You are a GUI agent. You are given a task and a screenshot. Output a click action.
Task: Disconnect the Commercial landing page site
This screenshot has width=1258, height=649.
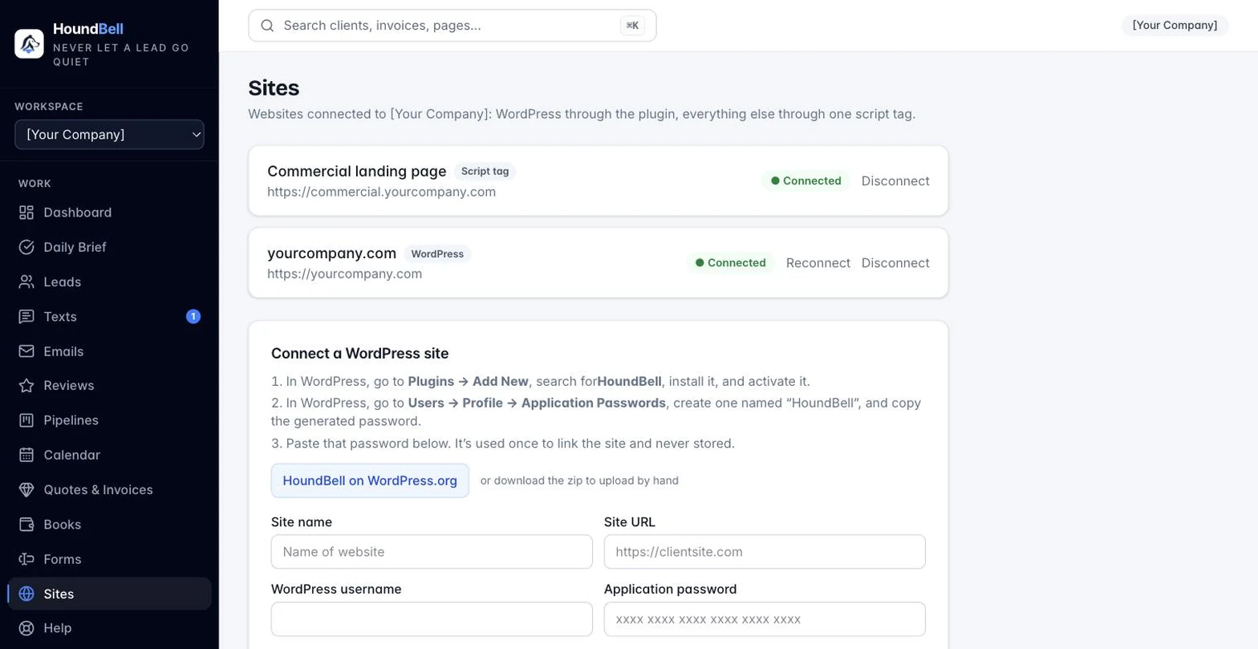click(895, 181)
